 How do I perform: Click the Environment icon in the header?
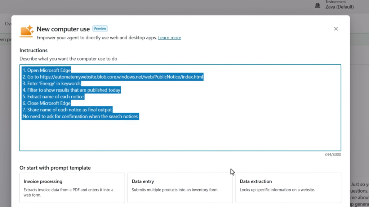[x=317, y=5]
